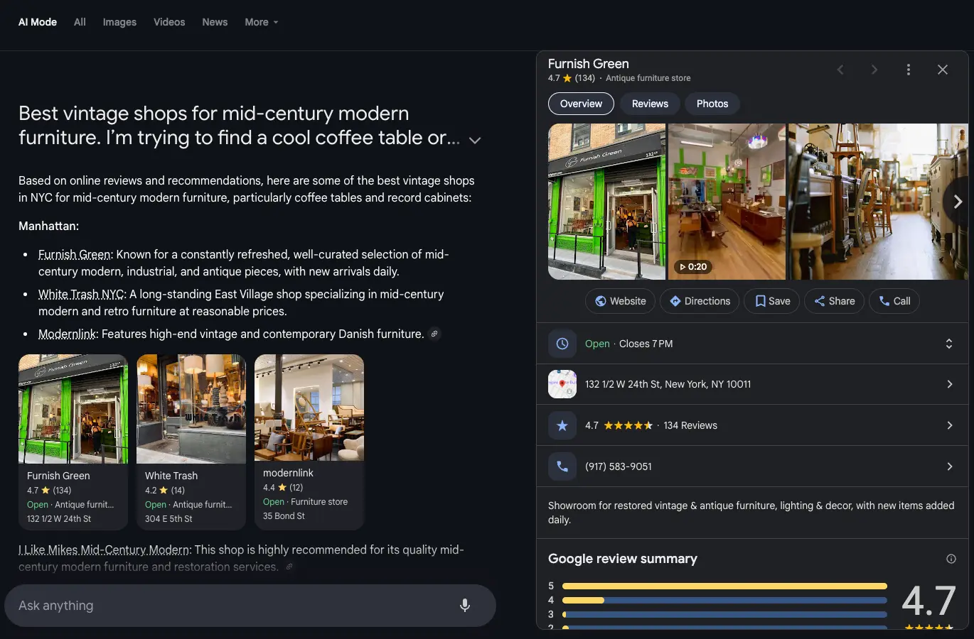The width and height of the screenshot is (974, 639).
Task: Click the Google review summary heading
Action: pyautogui.click(x=623, y=559)
